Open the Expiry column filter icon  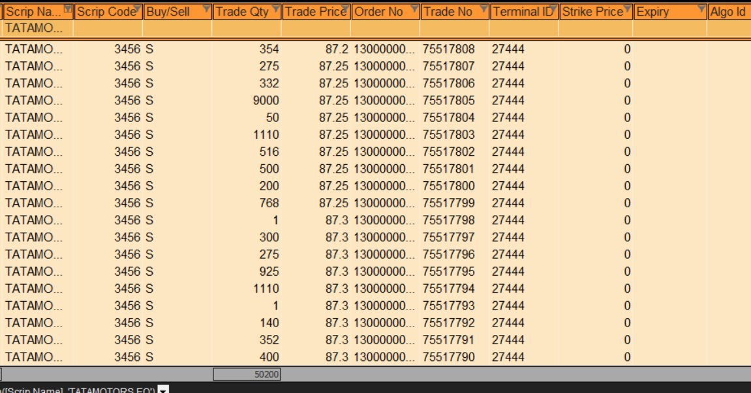click(x=701, y=8)
